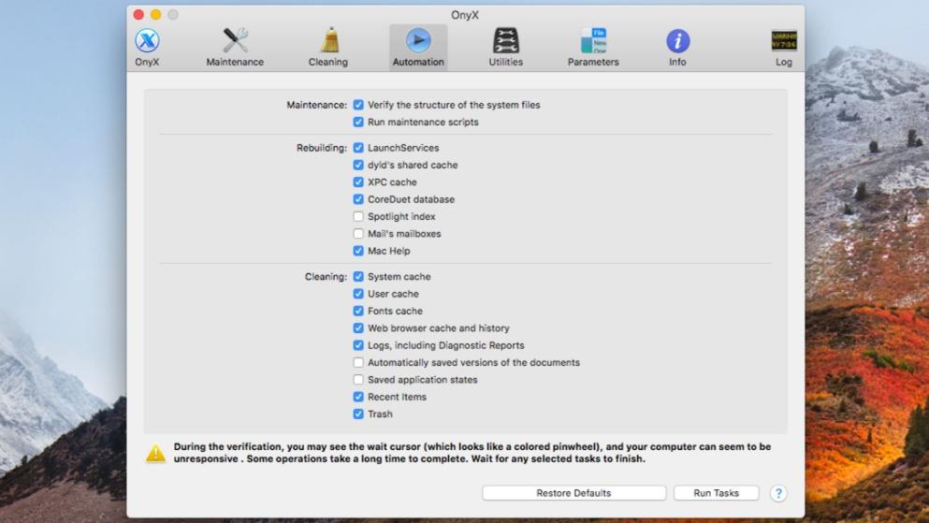Open the Utilities wrenches icon
929x523 pixels.
(x=505, y=41)
